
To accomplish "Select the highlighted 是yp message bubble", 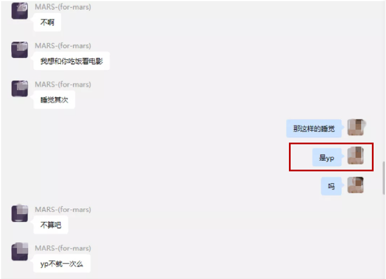I will pos(327,157).
